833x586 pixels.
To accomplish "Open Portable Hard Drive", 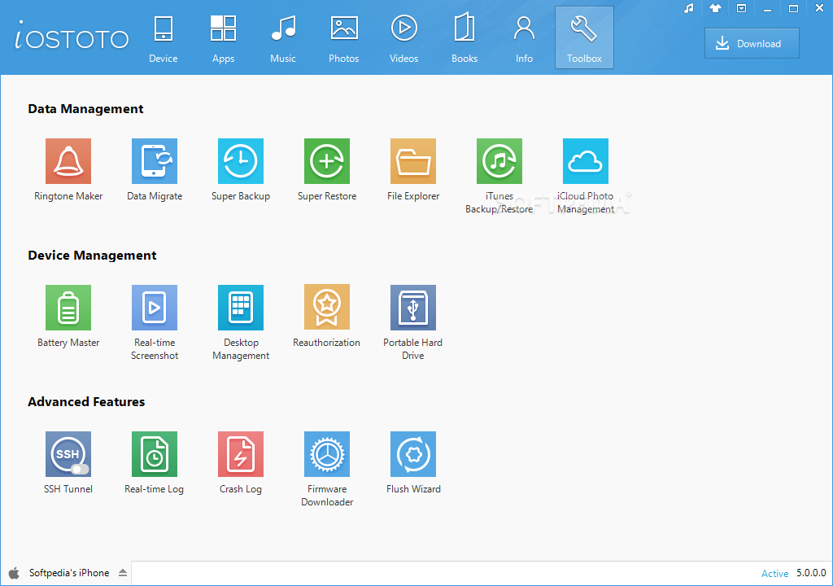I will coord(412,308).
